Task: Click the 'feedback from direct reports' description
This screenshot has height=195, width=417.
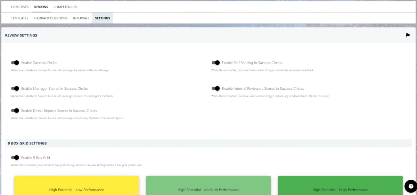Action: pyautogui.click(x=67, y=118)
